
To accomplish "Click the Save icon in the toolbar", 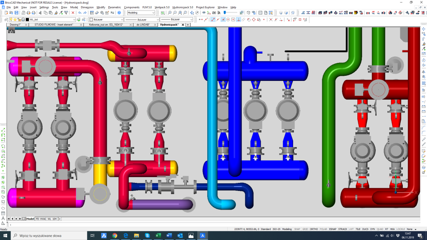I will pyautogui.click(x=16, y=13).
